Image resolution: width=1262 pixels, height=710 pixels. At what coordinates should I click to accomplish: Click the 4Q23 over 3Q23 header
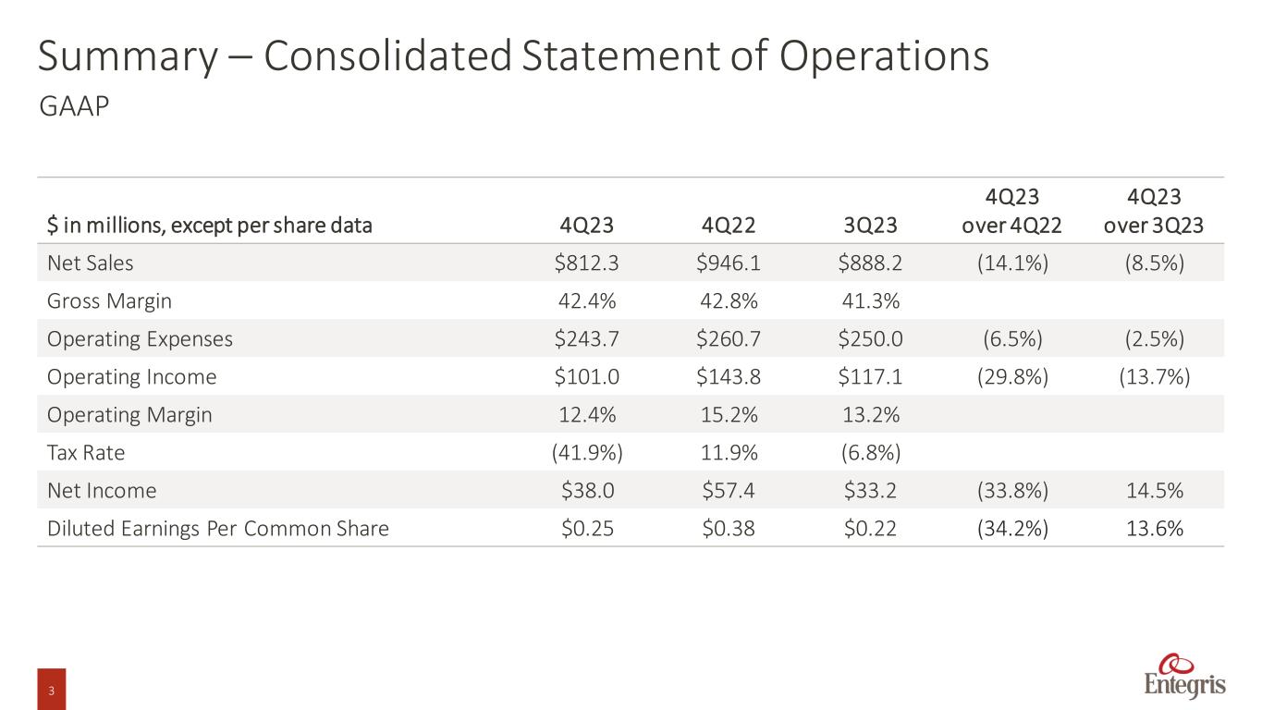(x=1155, y=212)
